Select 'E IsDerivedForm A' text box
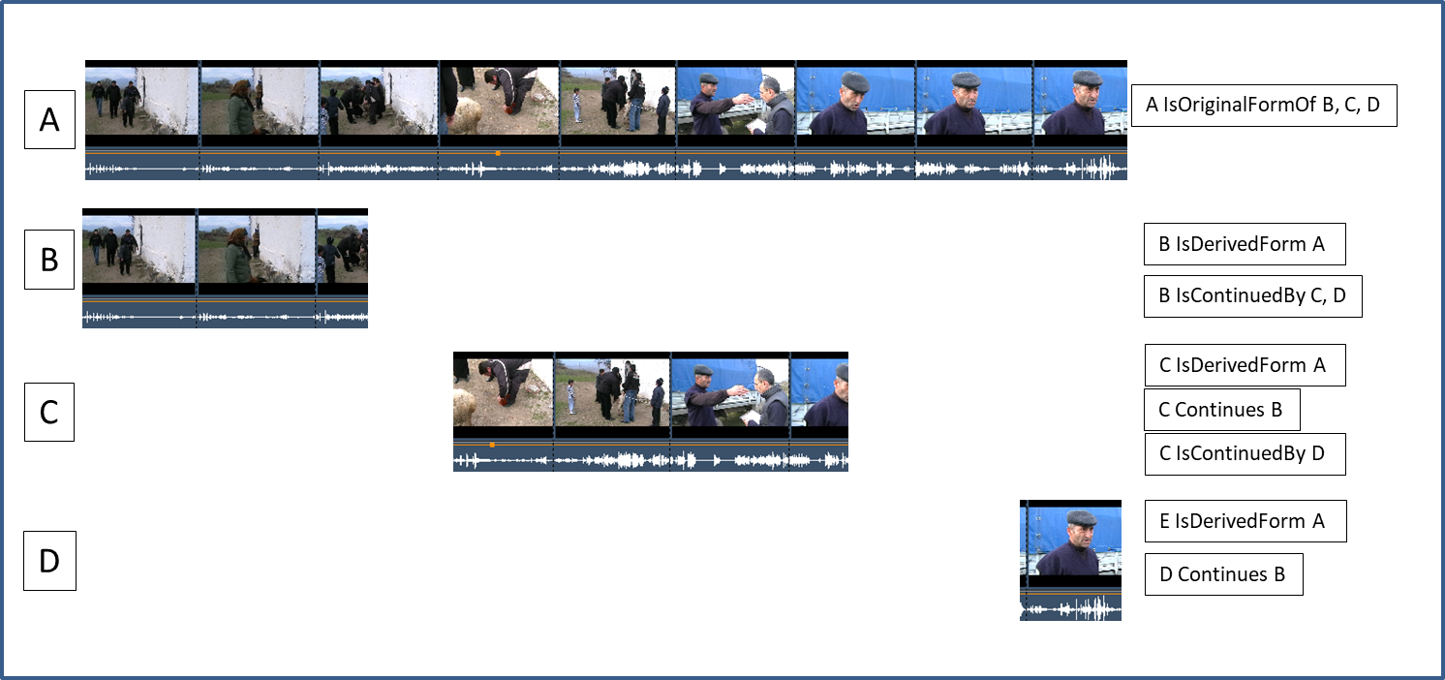The width and height of the screenshot is (1445, 680). [x=1245, y=521]
